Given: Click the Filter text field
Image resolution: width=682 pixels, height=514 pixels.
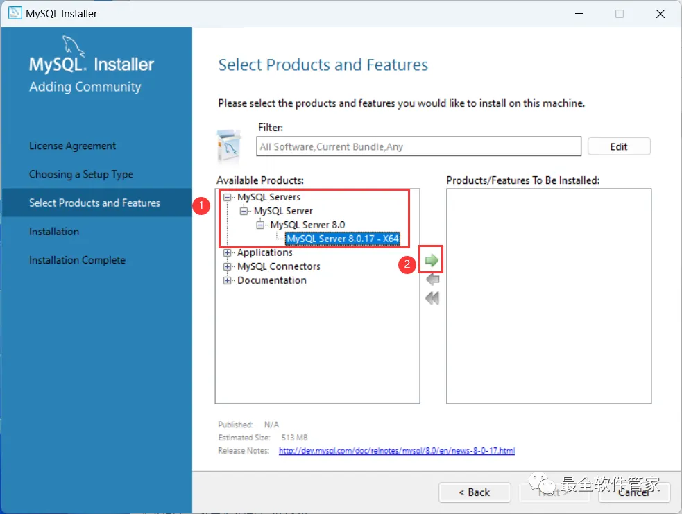Looking at the screenshot, I should [x=418, y=146].
